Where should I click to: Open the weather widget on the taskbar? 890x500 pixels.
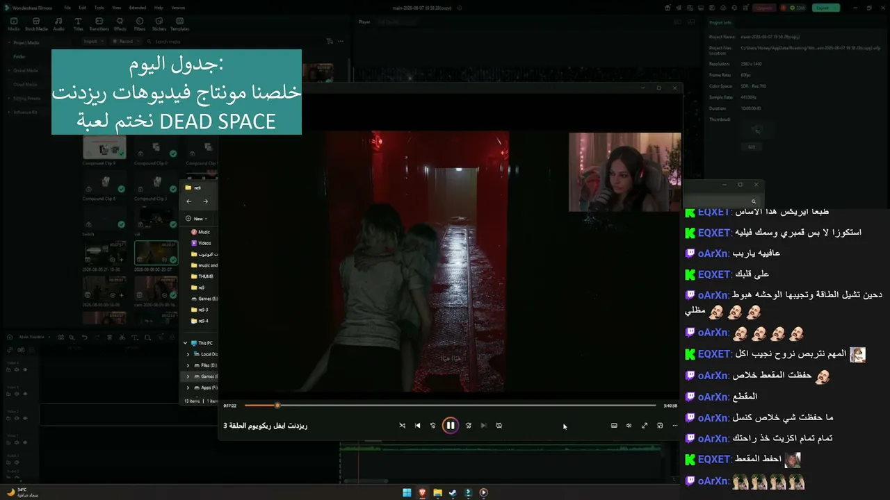22,492
